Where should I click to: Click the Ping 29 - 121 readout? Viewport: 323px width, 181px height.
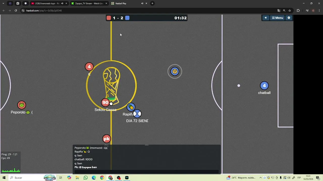coord(9,154)
